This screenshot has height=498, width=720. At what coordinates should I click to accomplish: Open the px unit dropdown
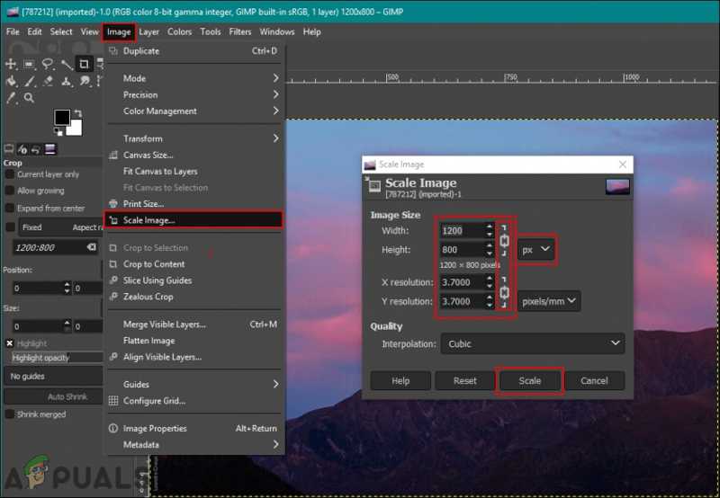(536, 250)
